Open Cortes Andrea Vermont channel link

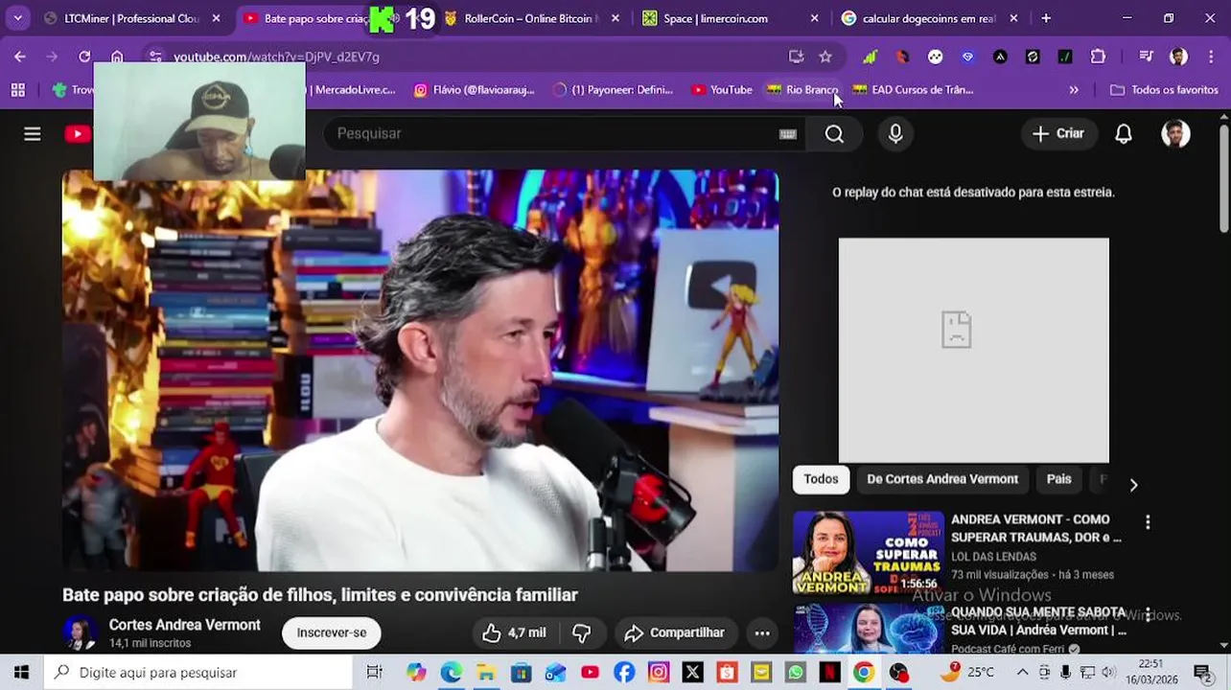(185, 625)
